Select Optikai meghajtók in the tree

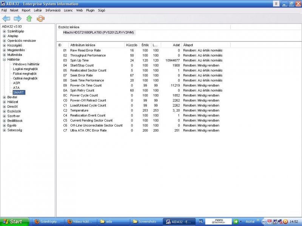pos(25,78)
